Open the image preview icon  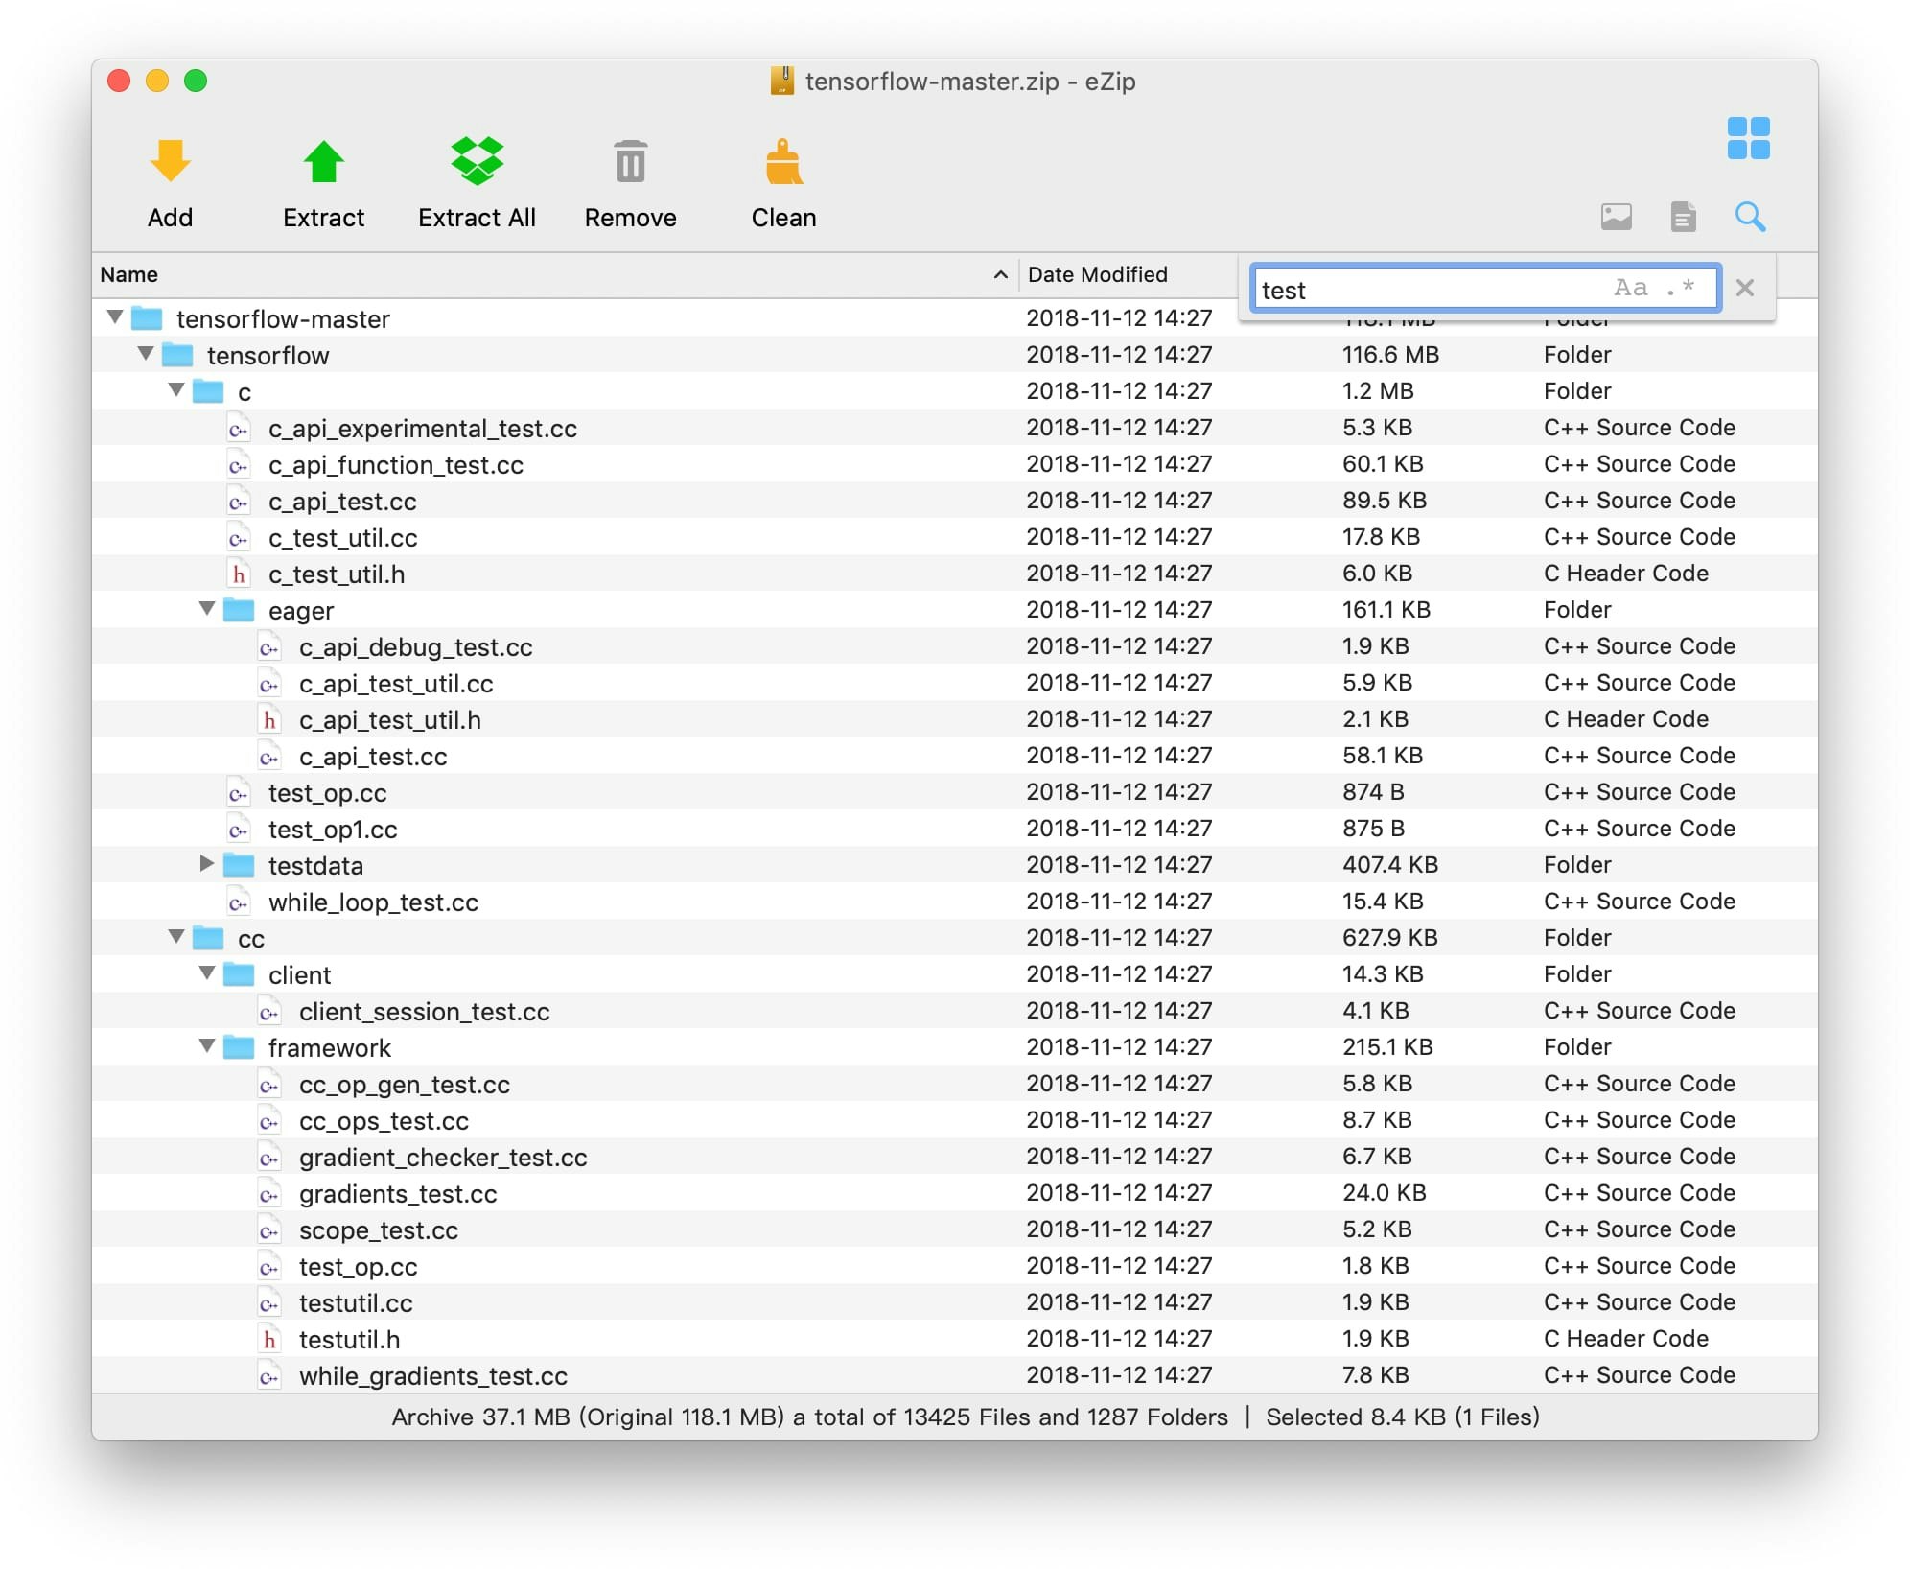click(x=1616, y=217)
